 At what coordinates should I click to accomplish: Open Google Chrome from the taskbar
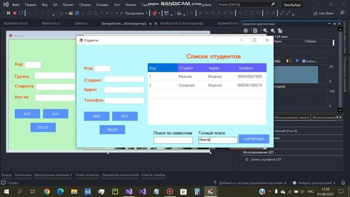point(46,192)
